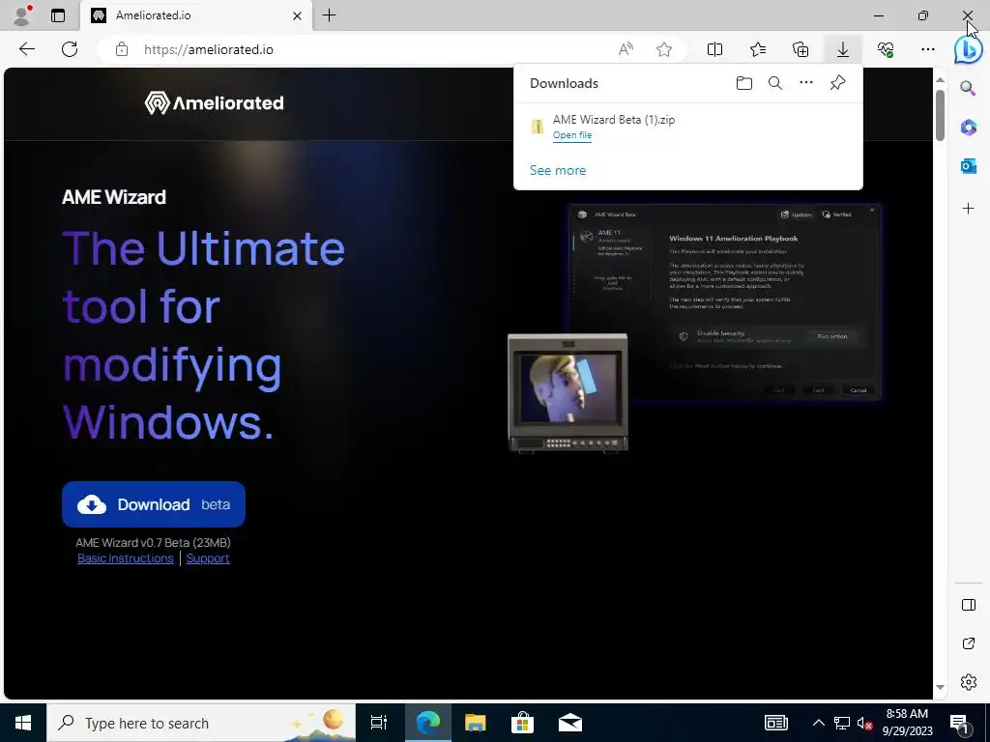This screenshot has width=990, height=742.
Task: Open tab actions menu
Action: pyautogui.click(x=58, y=15)
